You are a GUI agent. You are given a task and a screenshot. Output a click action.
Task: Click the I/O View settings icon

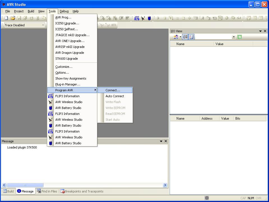pyautogui.click(x=176, y=37)
